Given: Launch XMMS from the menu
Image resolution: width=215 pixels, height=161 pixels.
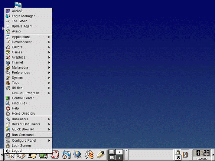Looking at the screenshot, I should (28, 11).
